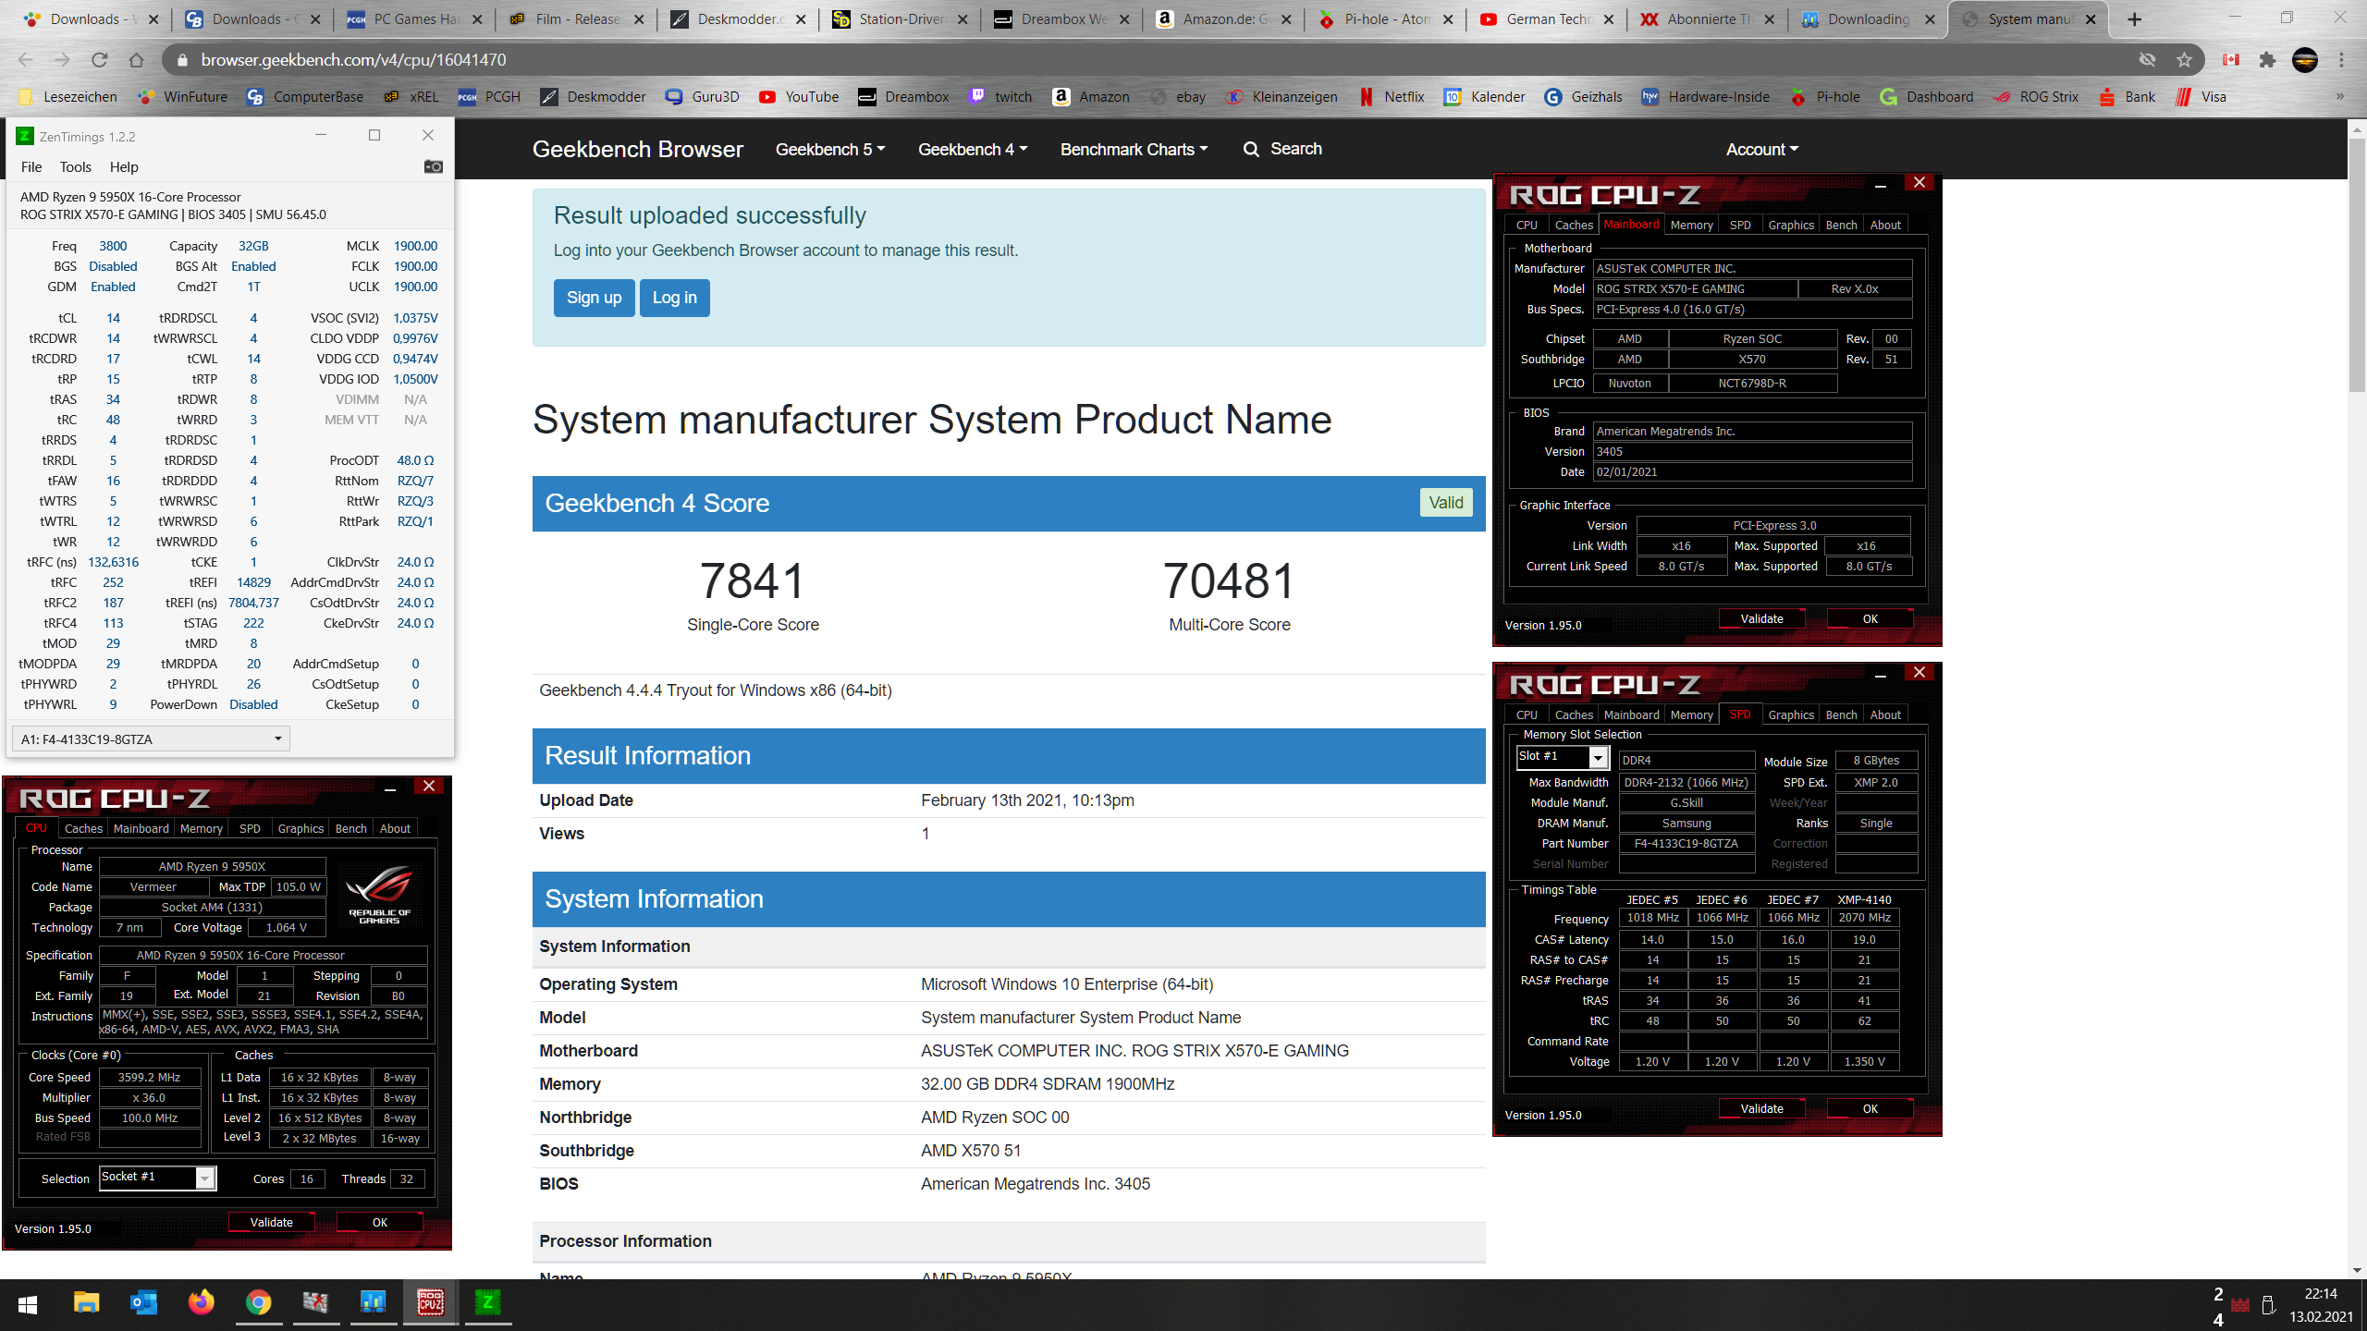2367x1331 pixels.
Task: Select Graphics tab in Mainboard CPU-Z window
Action: [x=1791, y=225]
